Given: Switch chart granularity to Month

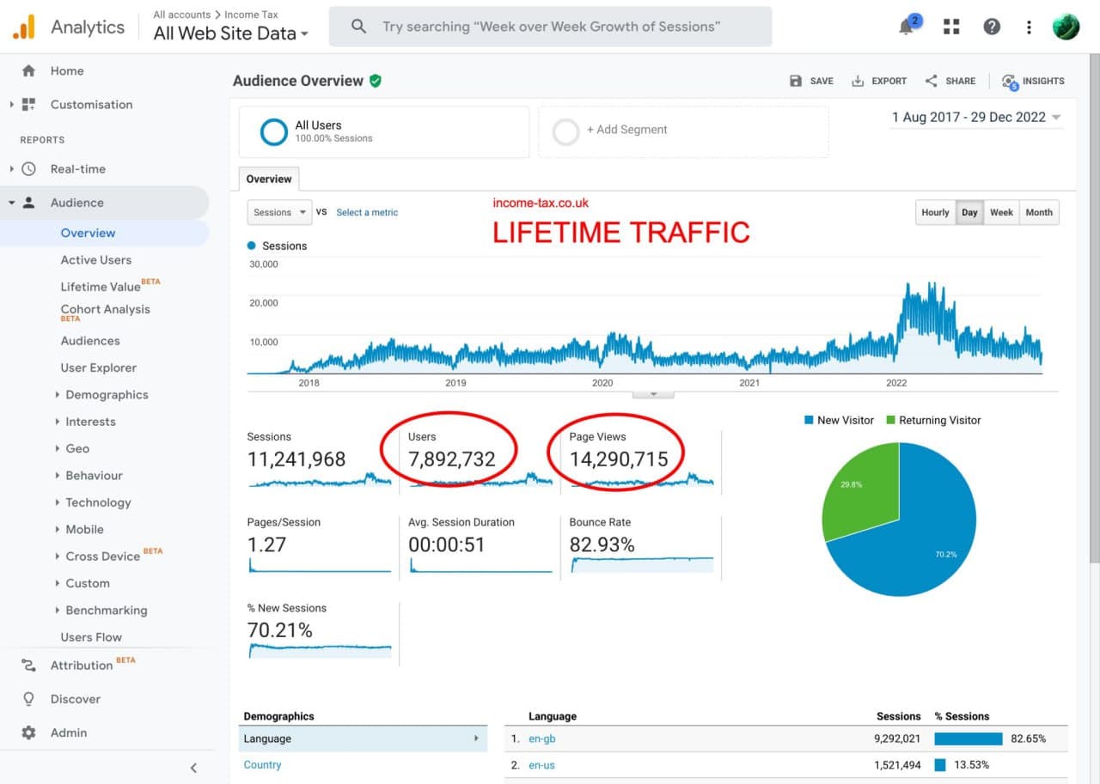Looking at the screenshot, I should [x=1039, y=212].
